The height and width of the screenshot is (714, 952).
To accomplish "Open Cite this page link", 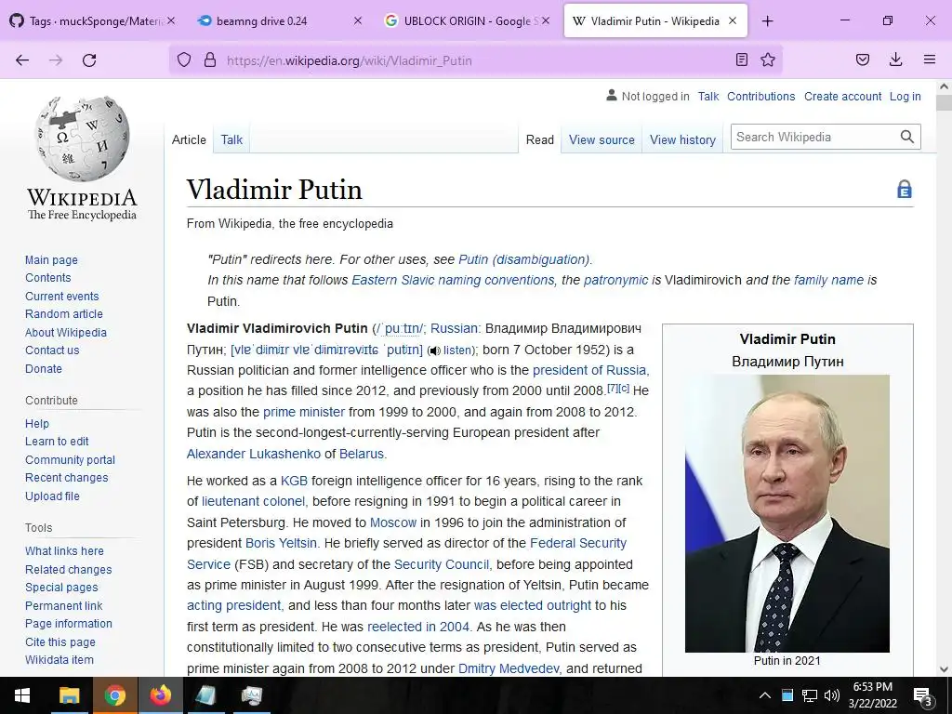I will pos(60,641).
